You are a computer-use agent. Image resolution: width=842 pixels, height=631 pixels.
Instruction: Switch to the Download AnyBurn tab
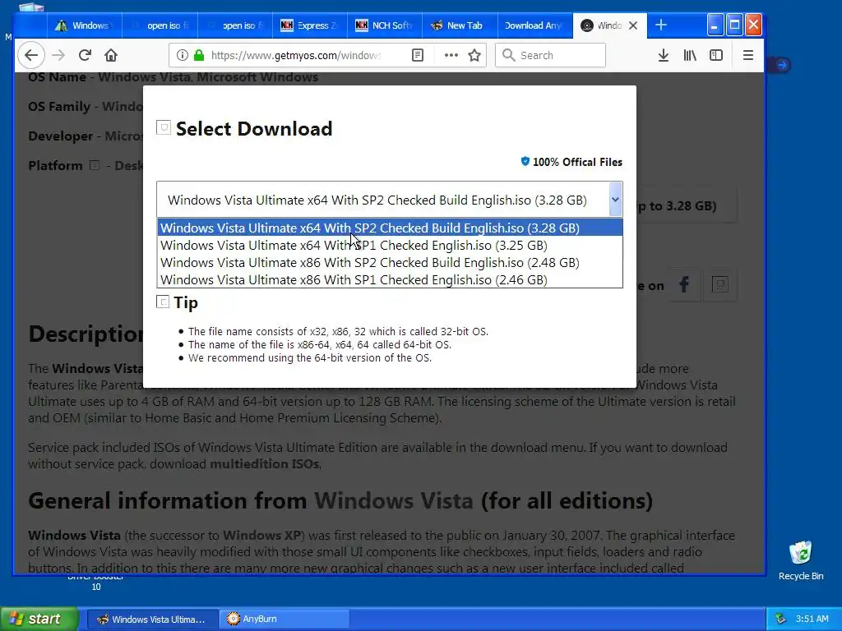534,25
